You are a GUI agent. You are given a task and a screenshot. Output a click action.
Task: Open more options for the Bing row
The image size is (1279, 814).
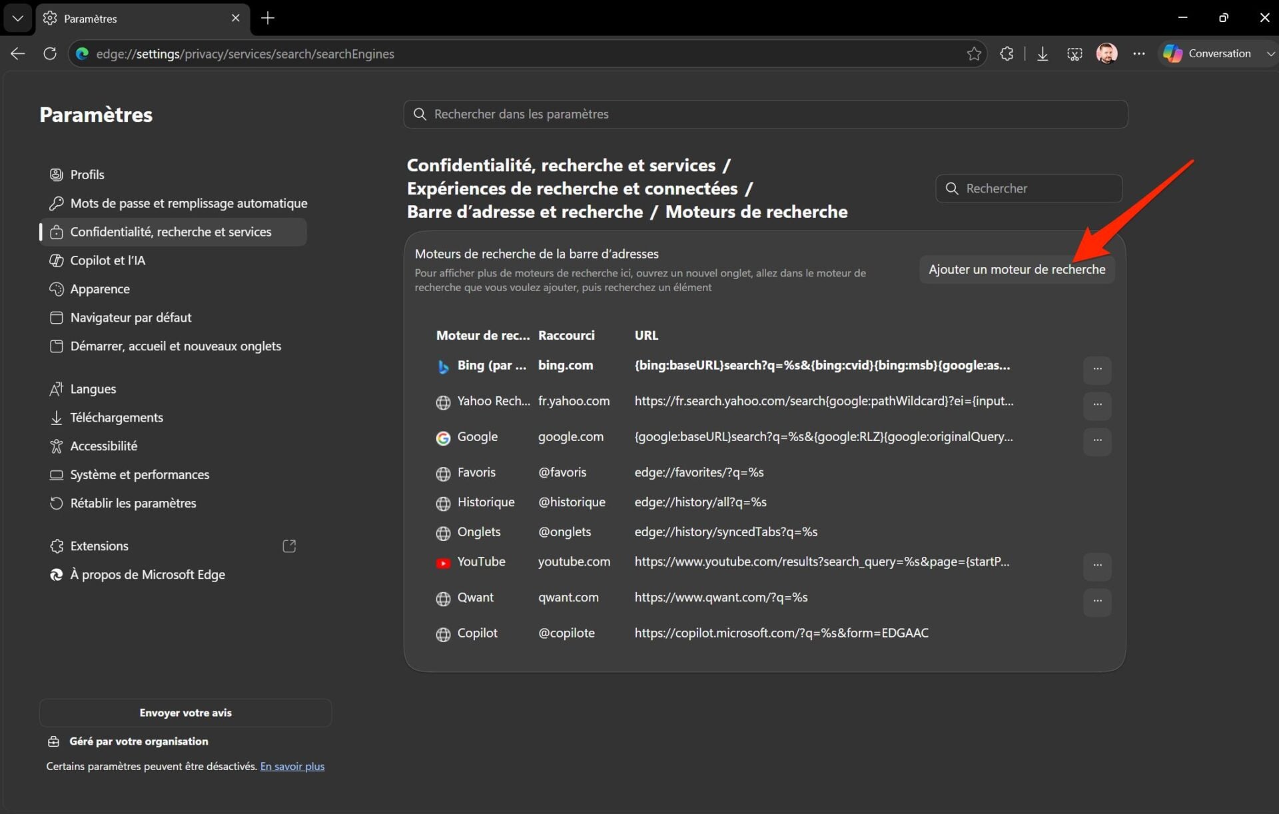pos(1097,369)
